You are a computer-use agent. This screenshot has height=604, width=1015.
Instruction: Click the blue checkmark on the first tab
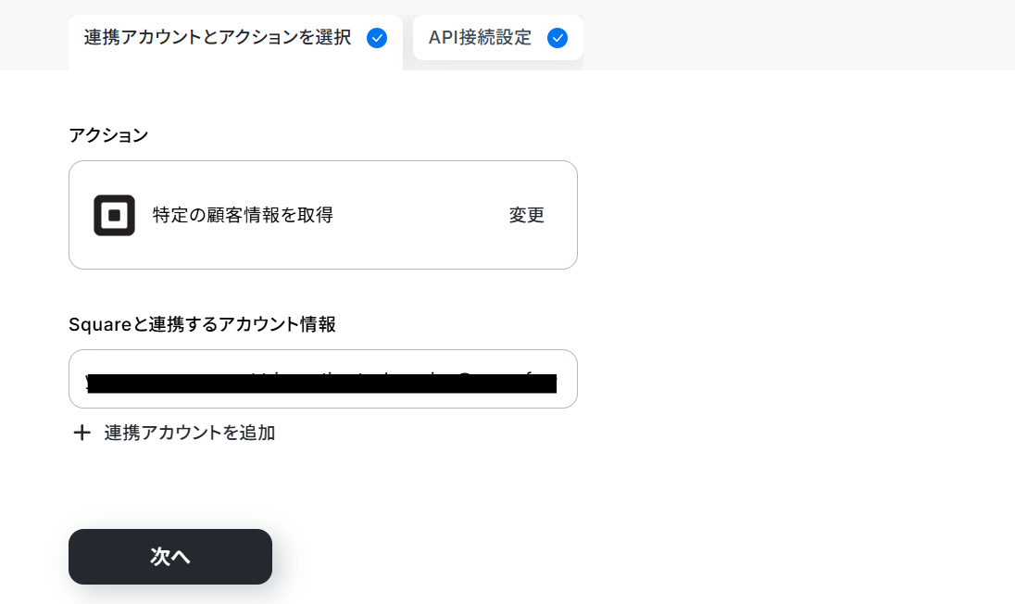[377, 38]
